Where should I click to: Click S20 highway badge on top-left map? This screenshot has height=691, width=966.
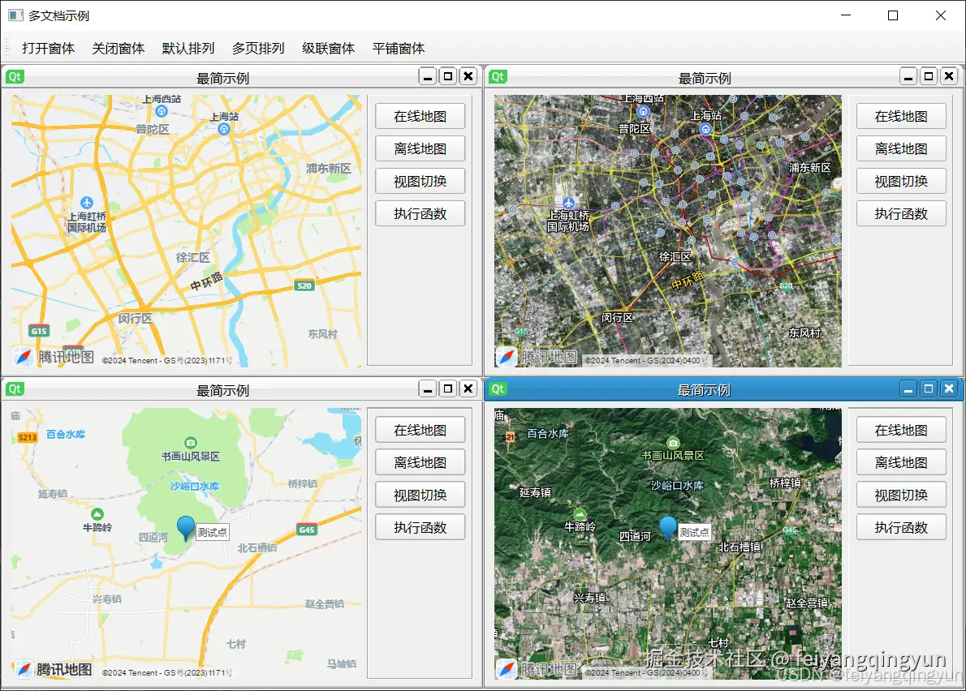pos(304,285)
